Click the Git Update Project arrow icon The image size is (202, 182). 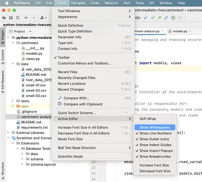pyautogui.click(x=146, y=18)
